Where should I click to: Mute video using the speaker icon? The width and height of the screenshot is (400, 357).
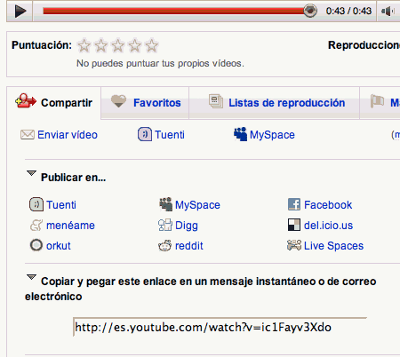click(x=388, y=12)
